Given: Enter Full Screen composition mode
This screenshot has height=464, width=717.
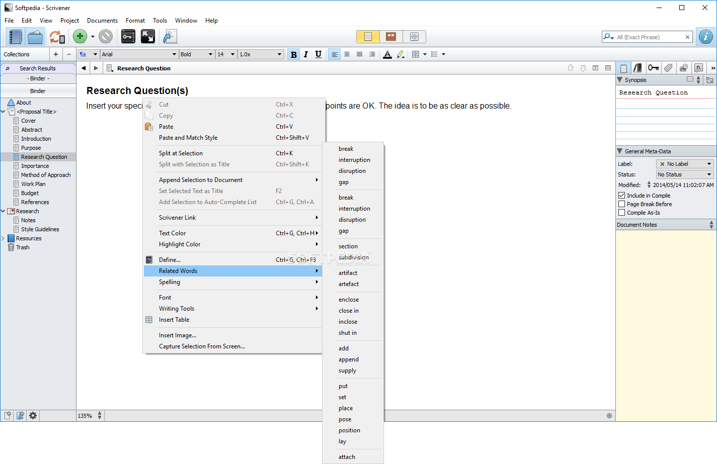Looking at the screenshot, I should [148, 36].
